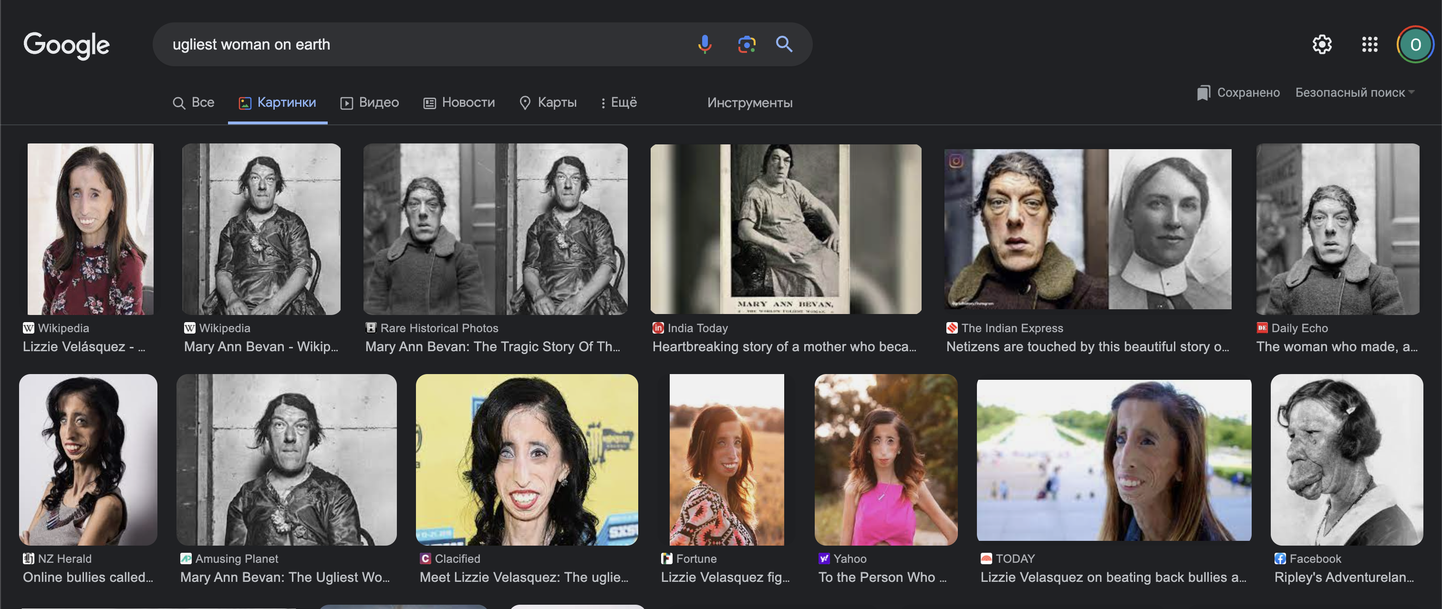The width and height of the screenshot is (1442, 609).
Task: Click the Google logo
Action: click(x=67, y=45)
